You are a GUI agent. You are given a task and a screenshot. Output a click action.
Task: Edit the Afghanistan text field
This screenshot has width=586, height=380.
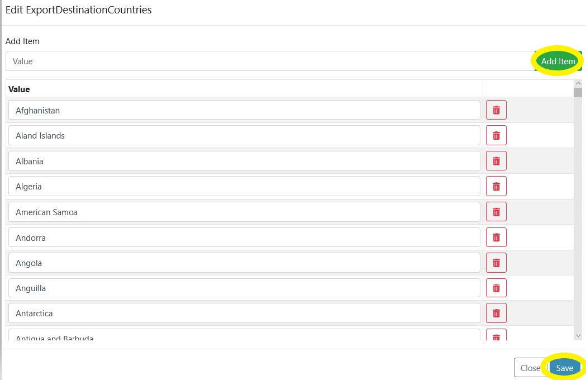244,110
